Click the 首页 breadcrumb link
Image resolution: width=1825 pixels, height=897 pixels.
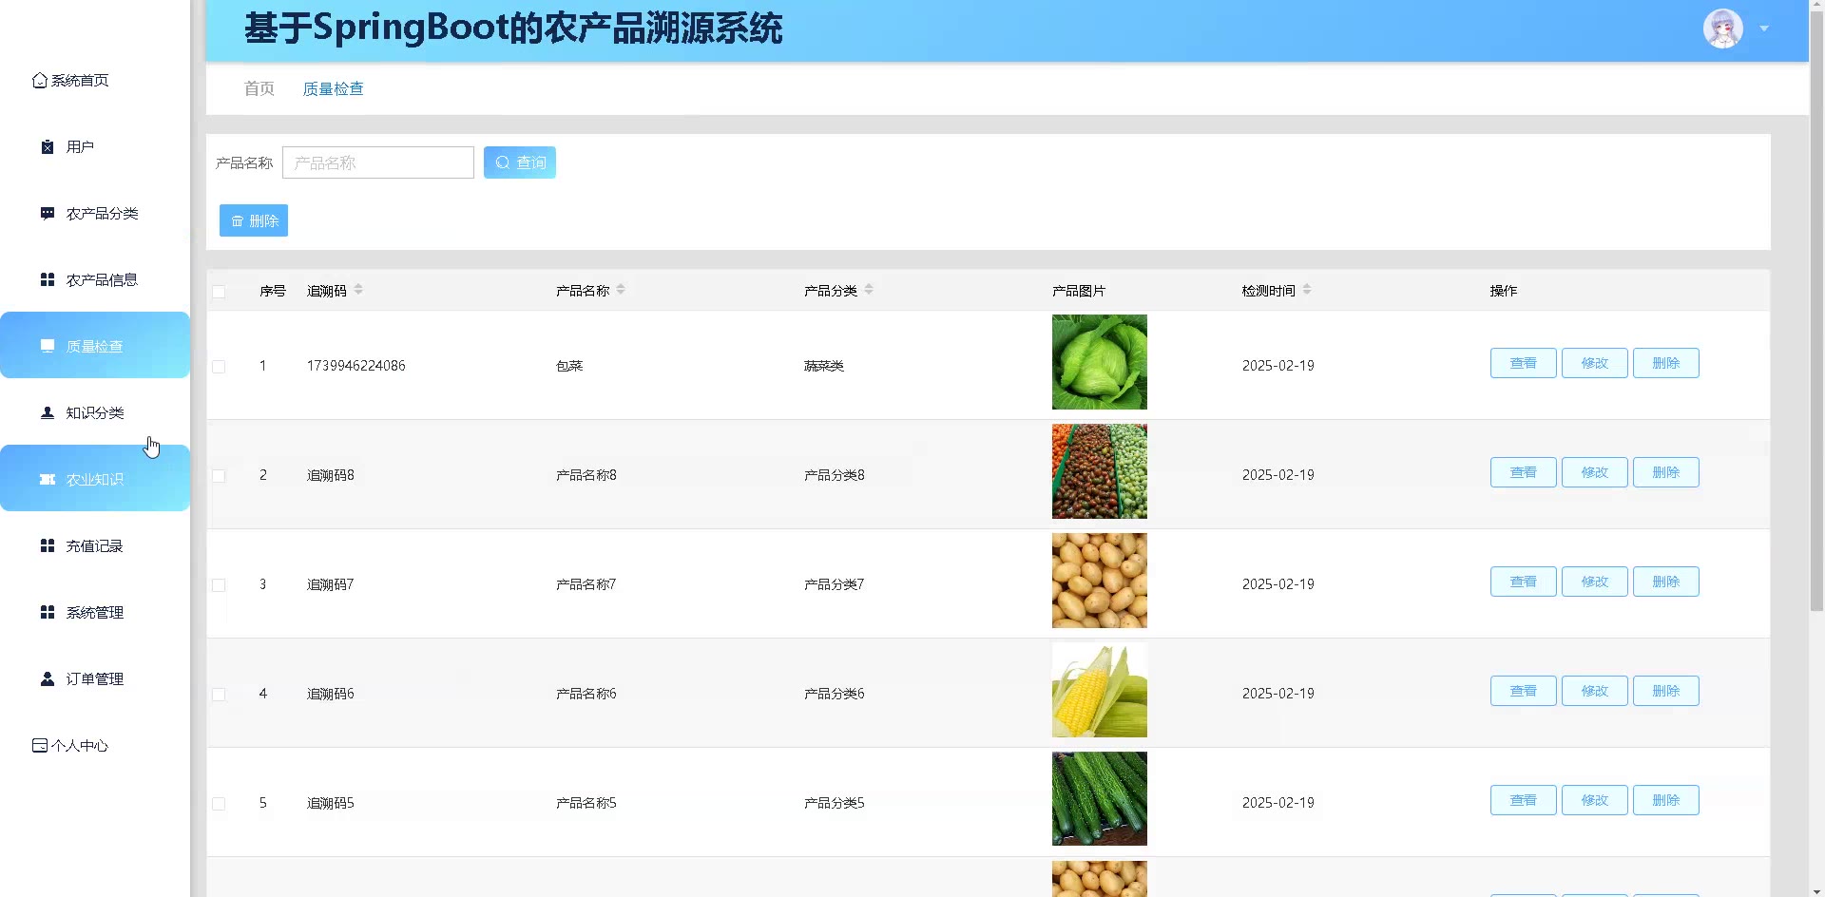259,88
